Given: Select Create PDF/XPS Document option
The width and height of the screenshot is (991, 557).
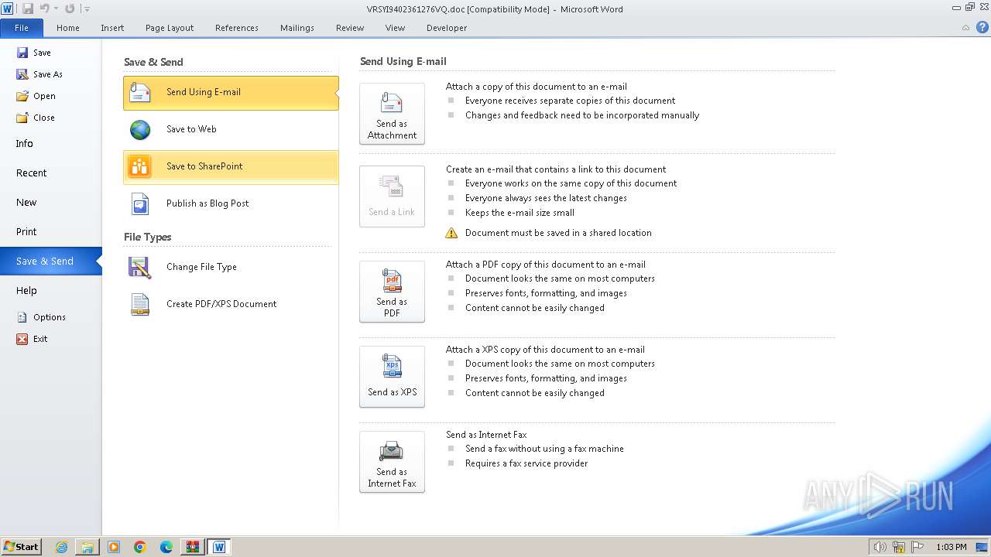Looking at the screenshot, I should 231,304.
